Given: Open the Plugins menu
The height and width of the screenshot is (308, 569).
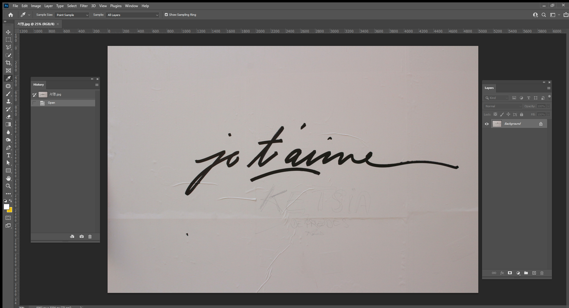Looking at the screenshot, I should coord(116,6).
